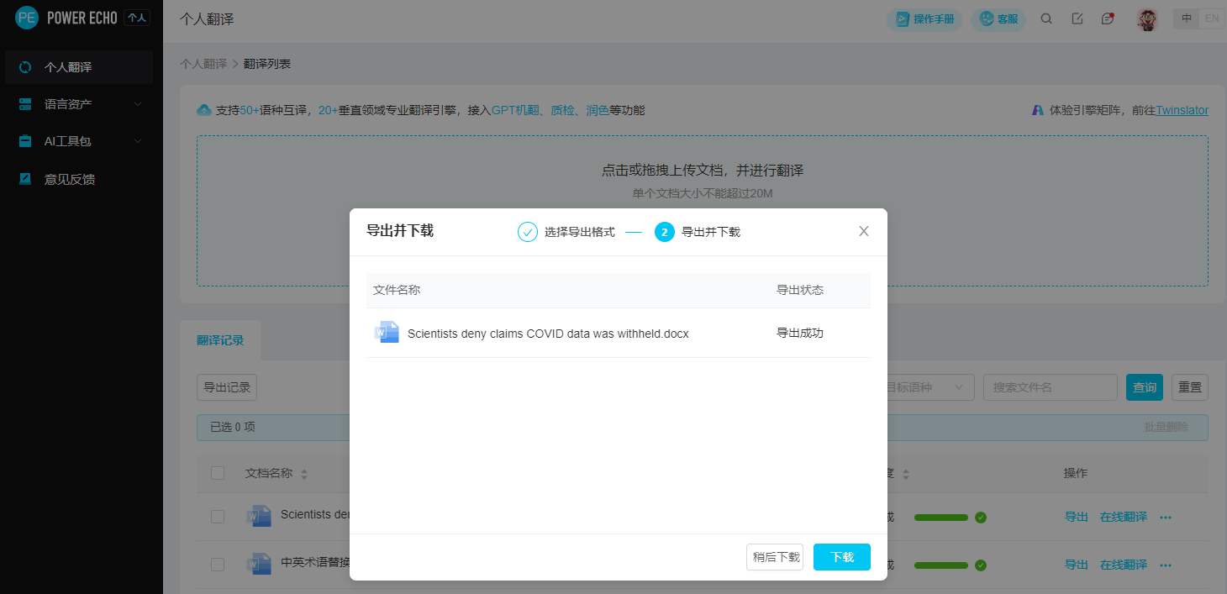Expand the 目标语种 dropdown
The image size is (1227, 594).
click(x=927, y=386)
